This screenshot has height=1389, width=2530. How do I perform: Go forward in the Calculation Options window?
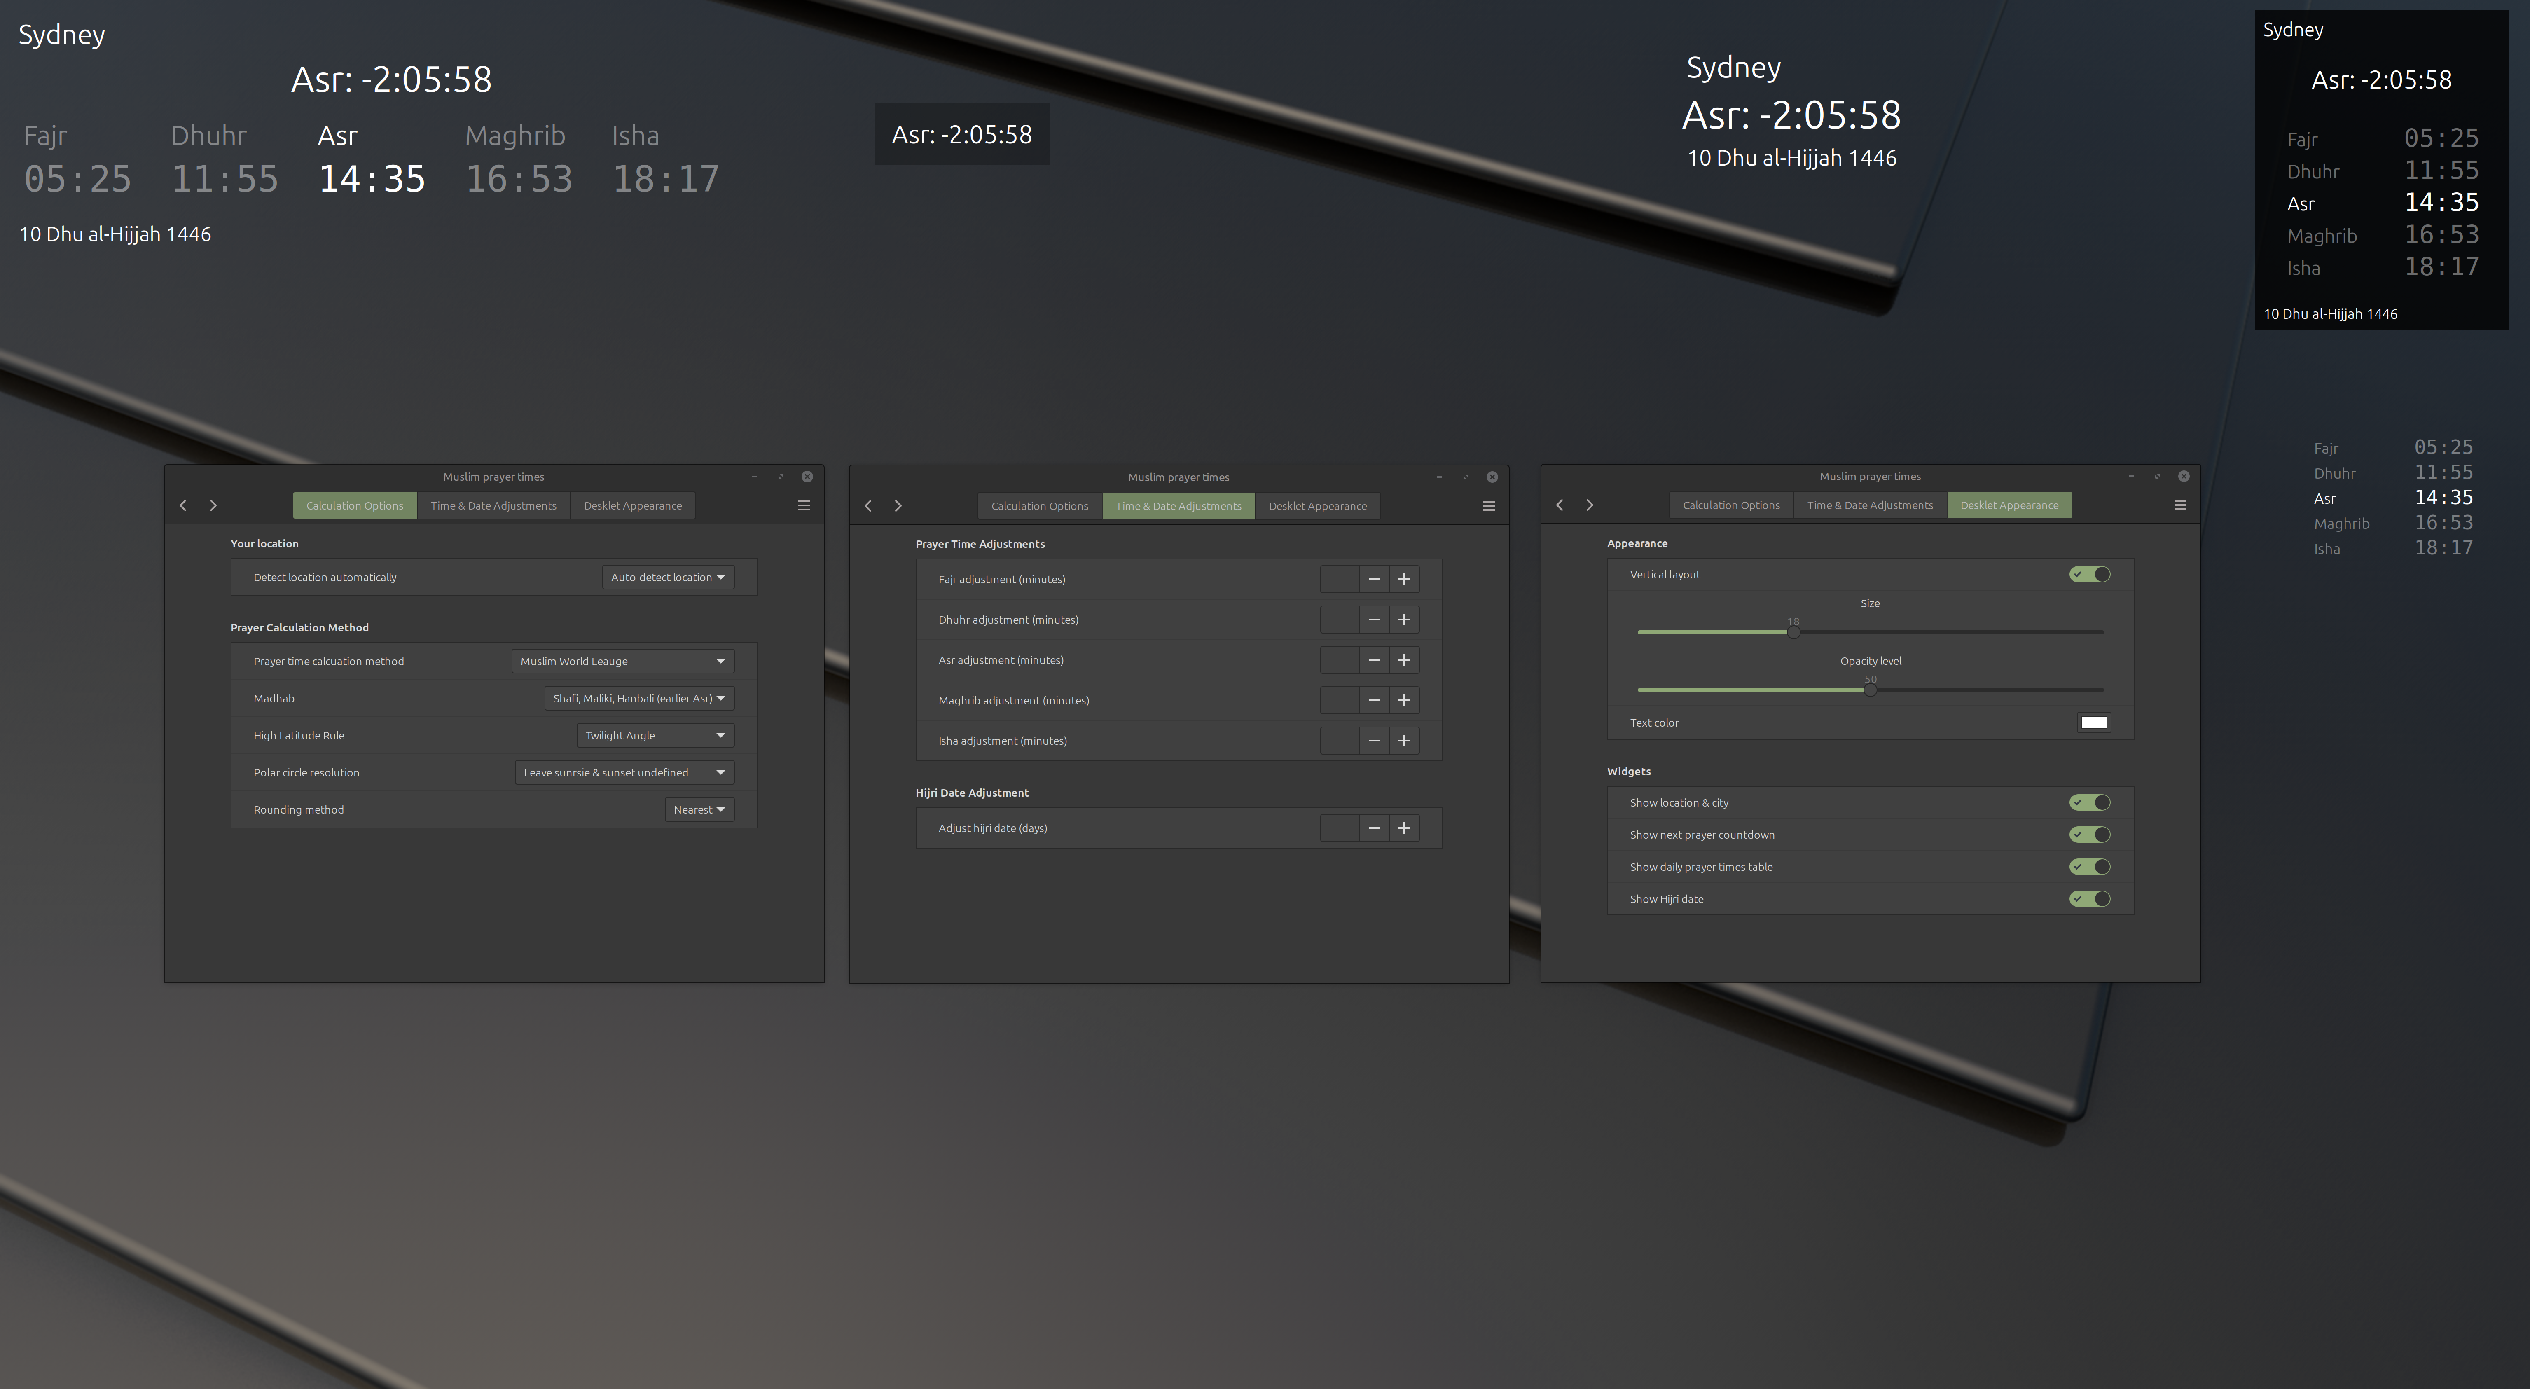click(x=213, y=505)
